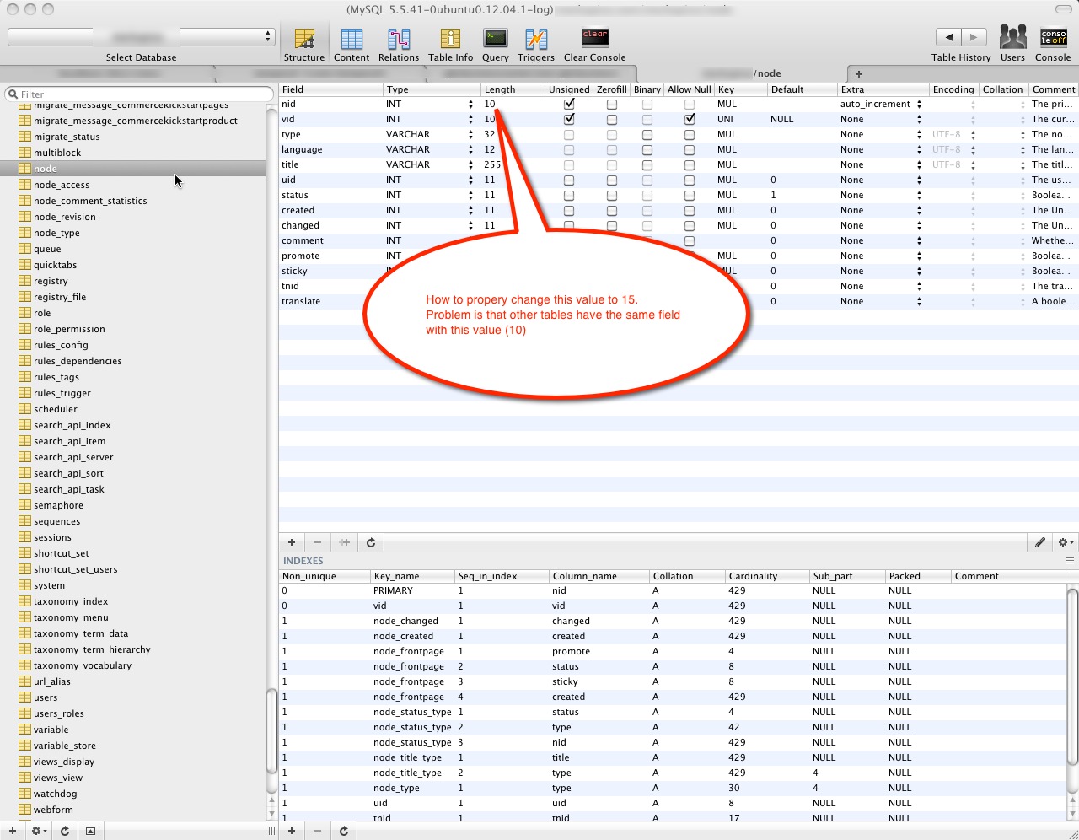The height and width of the screenshot is (840, 1079).
Task: Click the Key_name column header in indexes
Action: pos(412,576)
